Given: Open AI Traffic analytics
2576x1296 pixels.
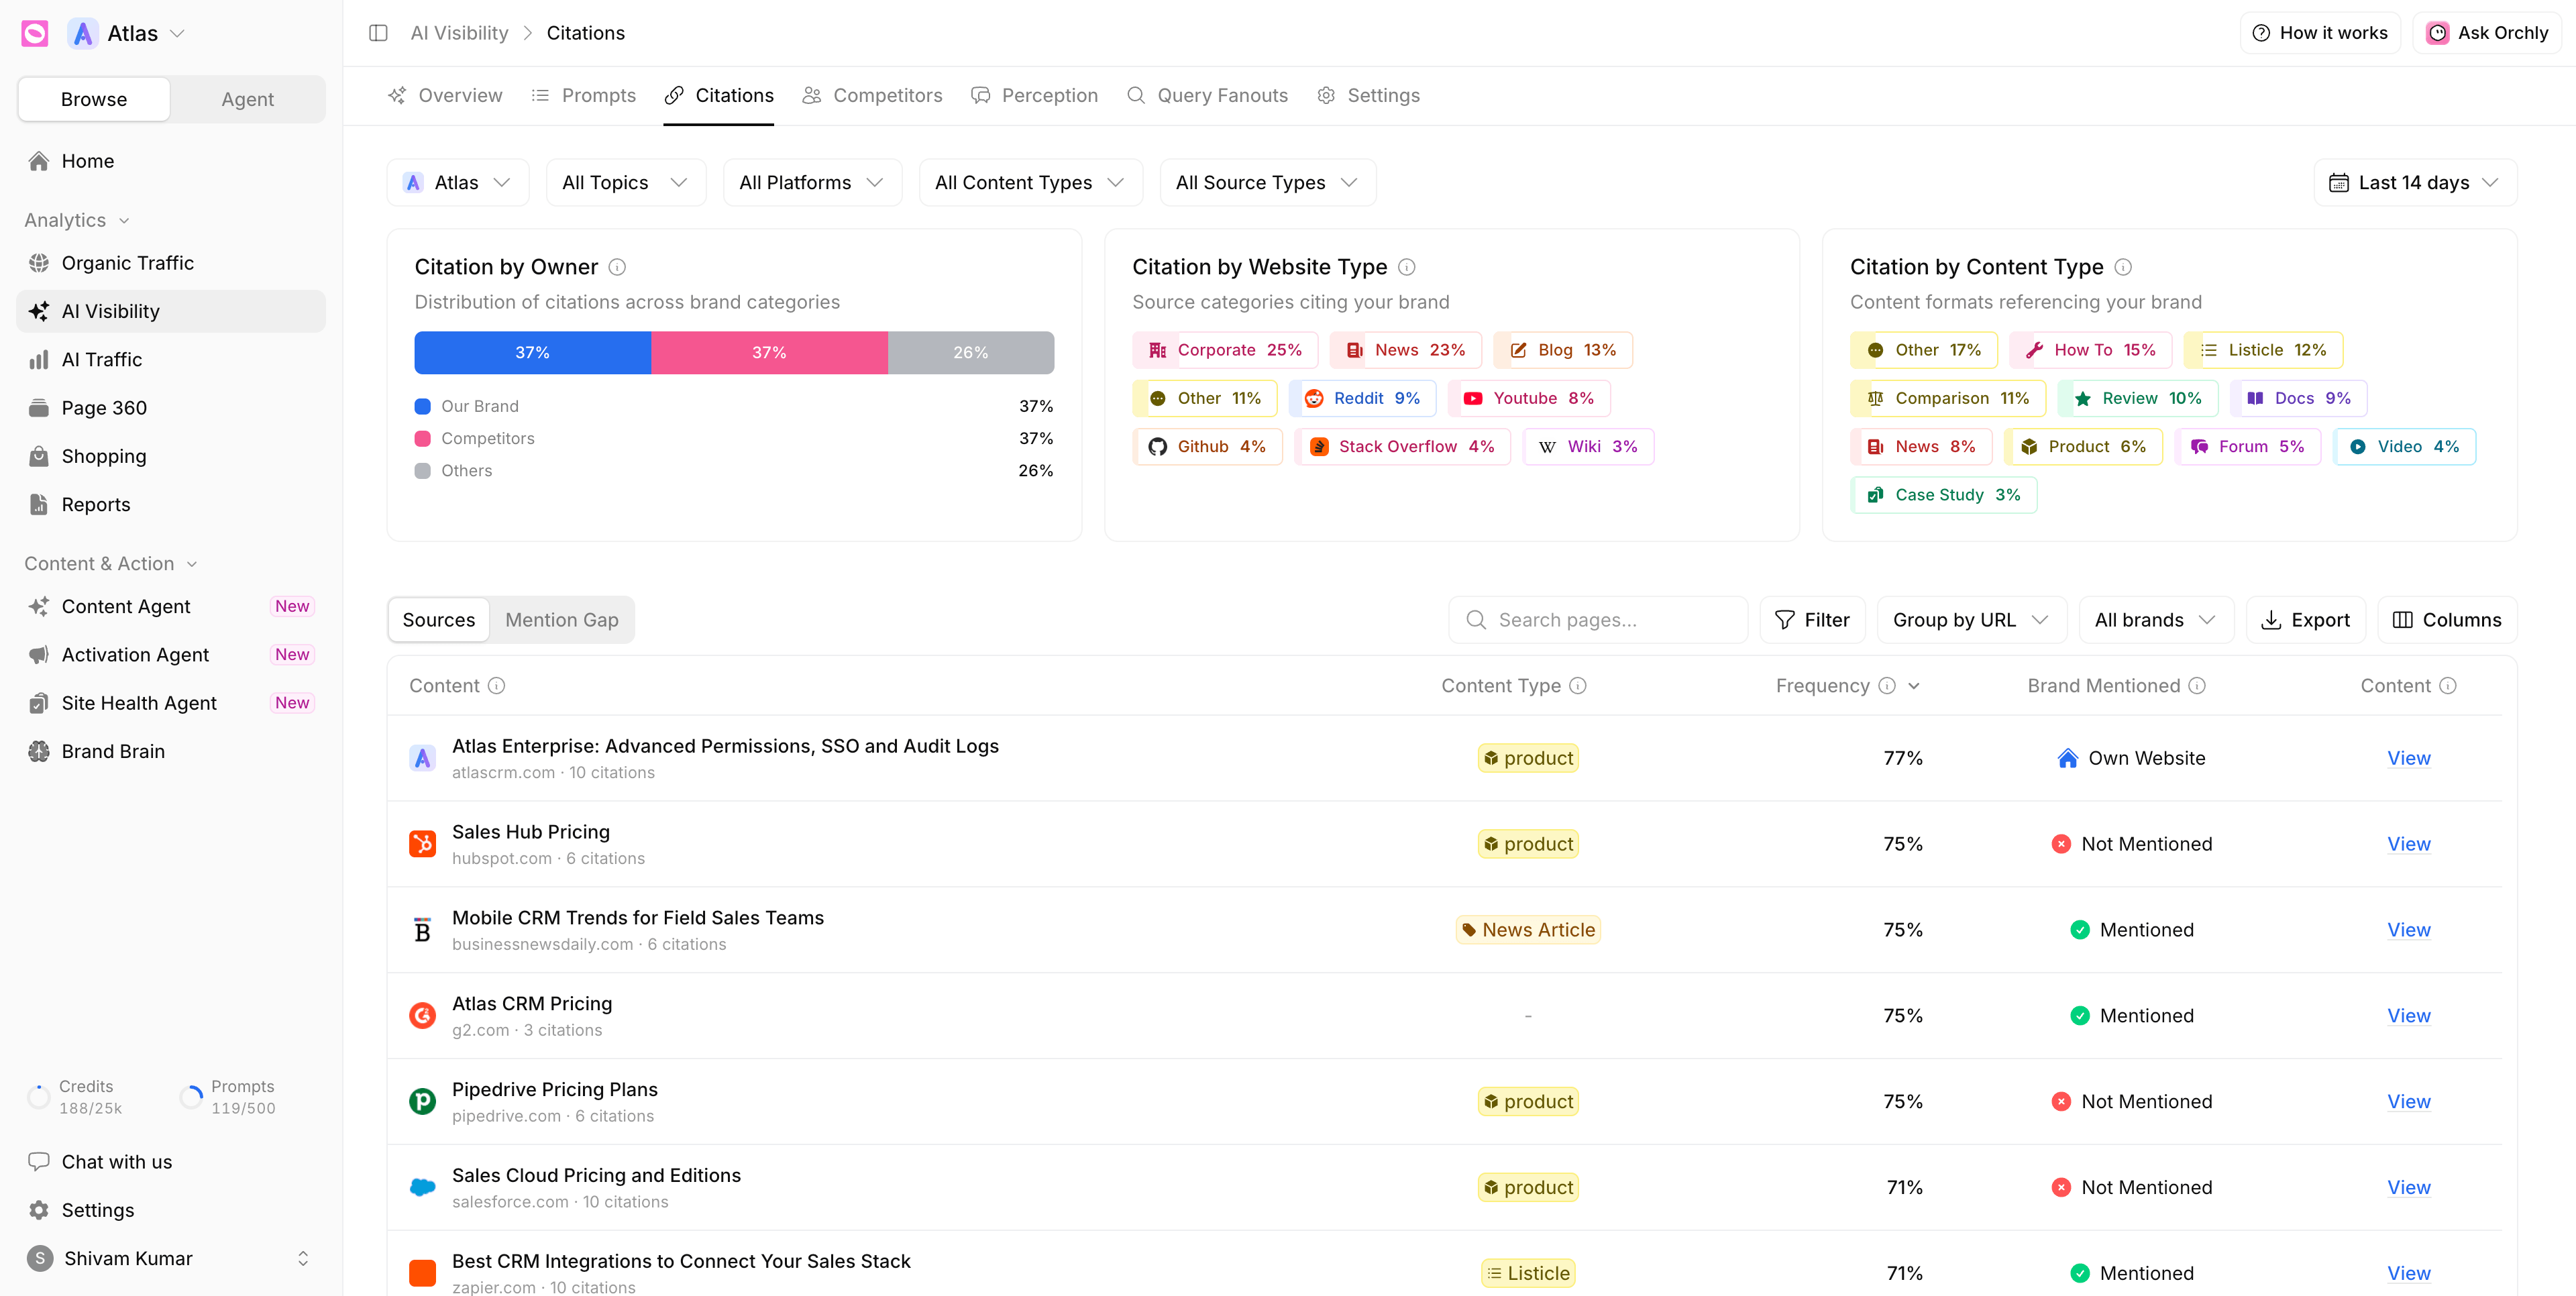Looking at the screenshot, I should coord(171,359).
